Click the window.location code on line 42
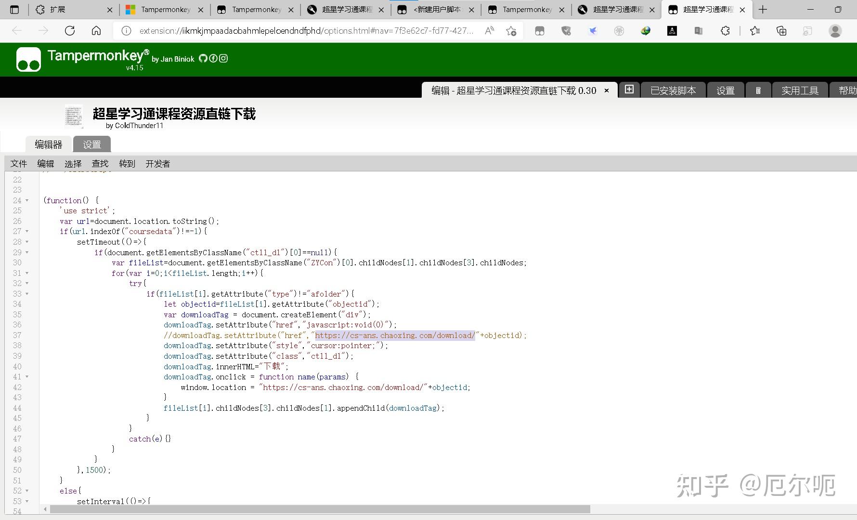This screenshot has width=857, height=520. (x=325, y=388)
